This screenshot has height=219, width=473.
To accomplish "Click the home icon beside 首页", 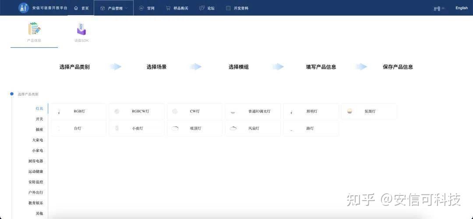I will 76,8.
